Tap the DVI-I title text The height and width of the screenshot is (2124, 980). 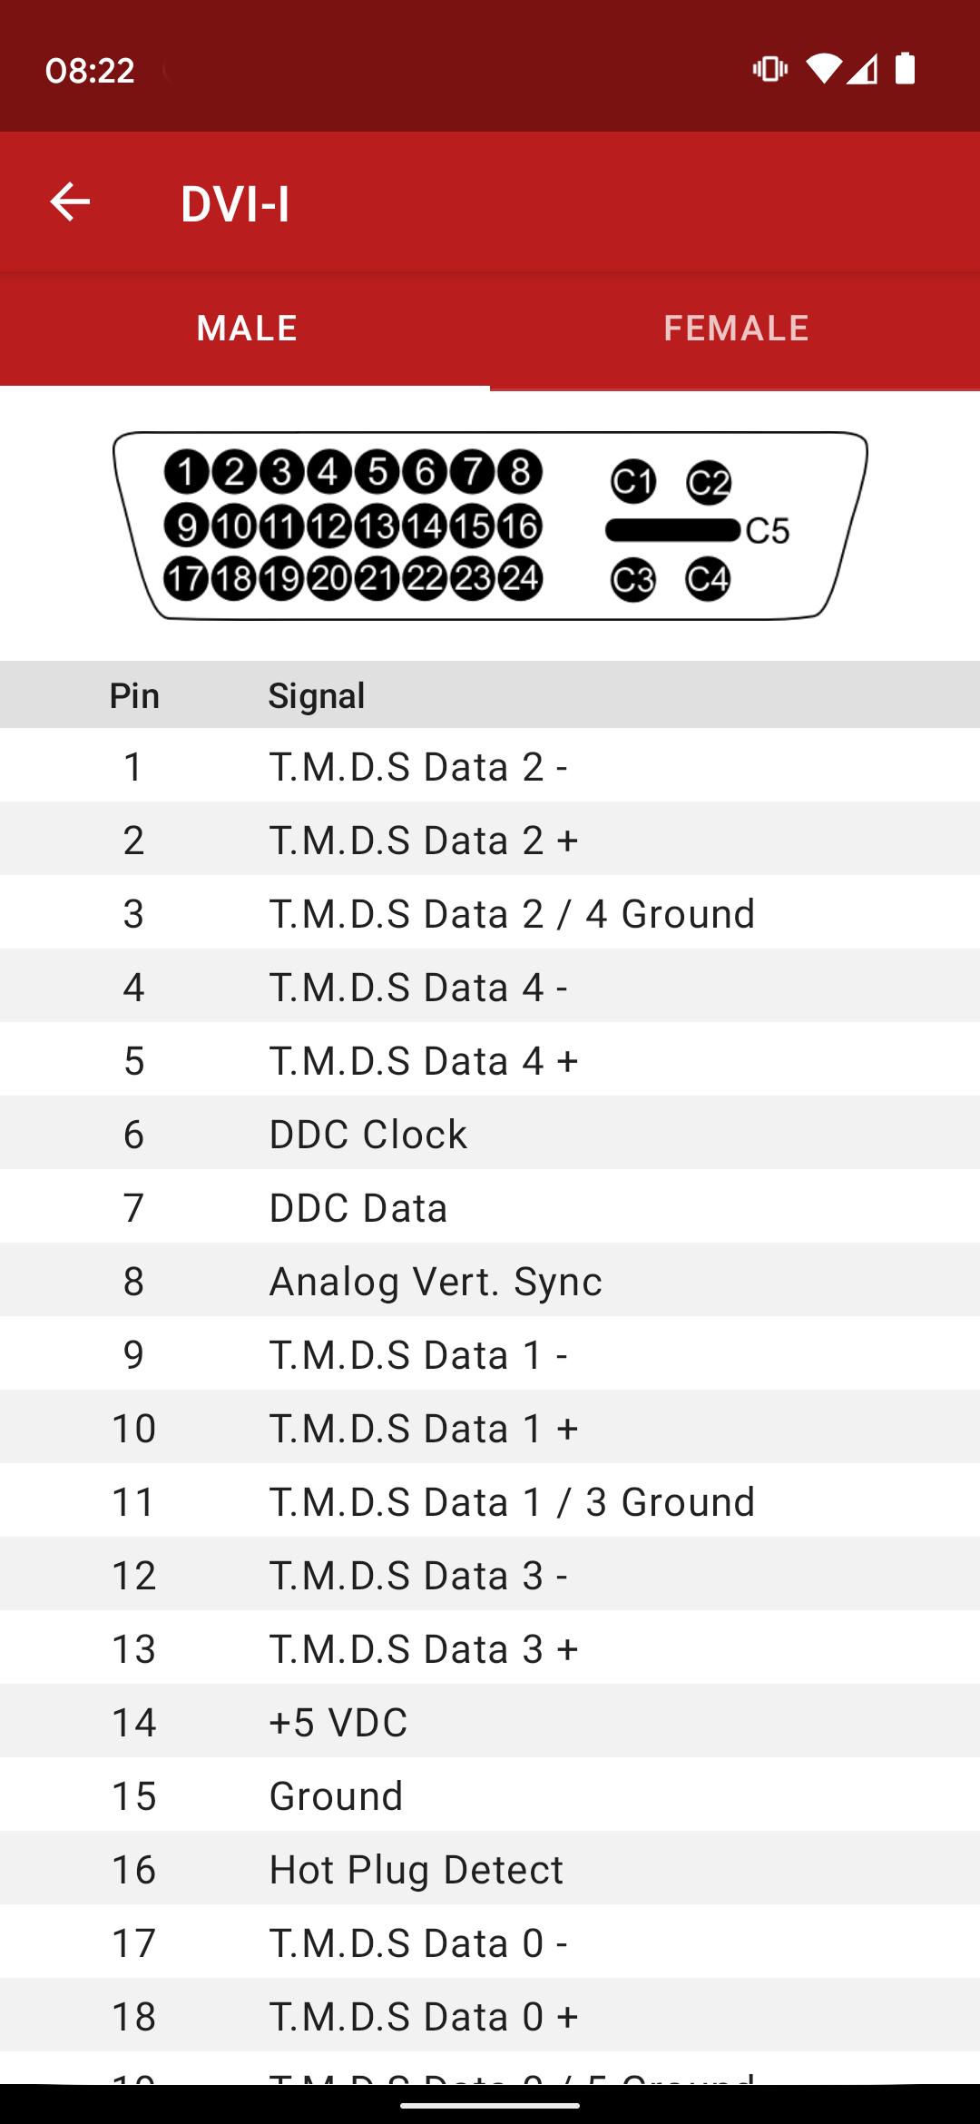(235, 203)
